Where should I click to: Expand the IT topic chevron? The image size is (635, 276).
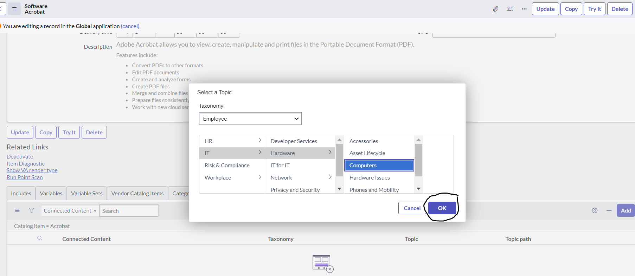point(260,153)
